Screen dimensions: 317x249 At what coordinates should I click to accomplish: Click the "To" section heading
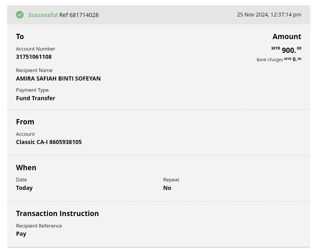tap(20, 36)
